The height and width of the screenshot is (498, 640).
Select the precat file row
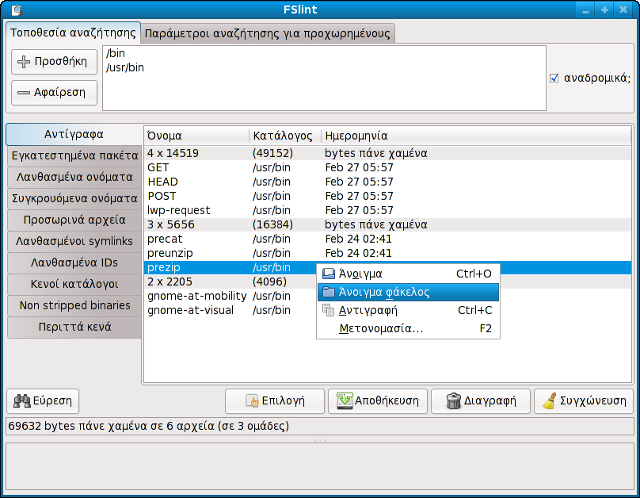pyautogui.click(x=387, y=239)
